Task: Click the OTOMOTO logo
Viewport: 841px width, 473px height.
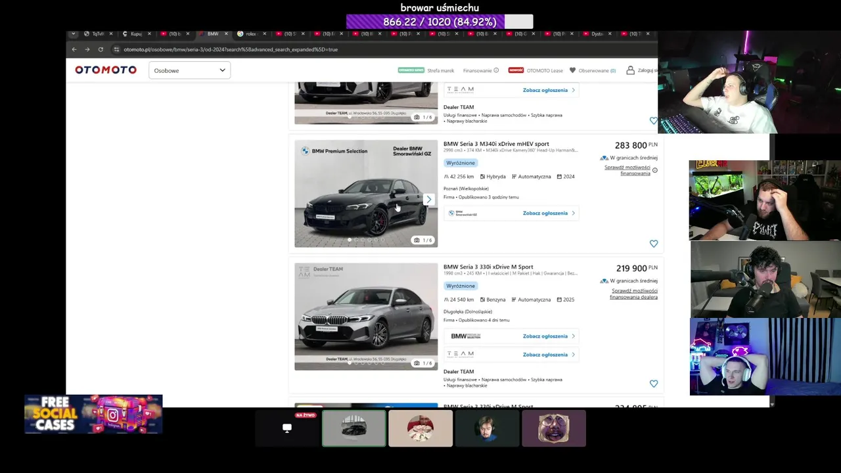Action: pos(106,70)
